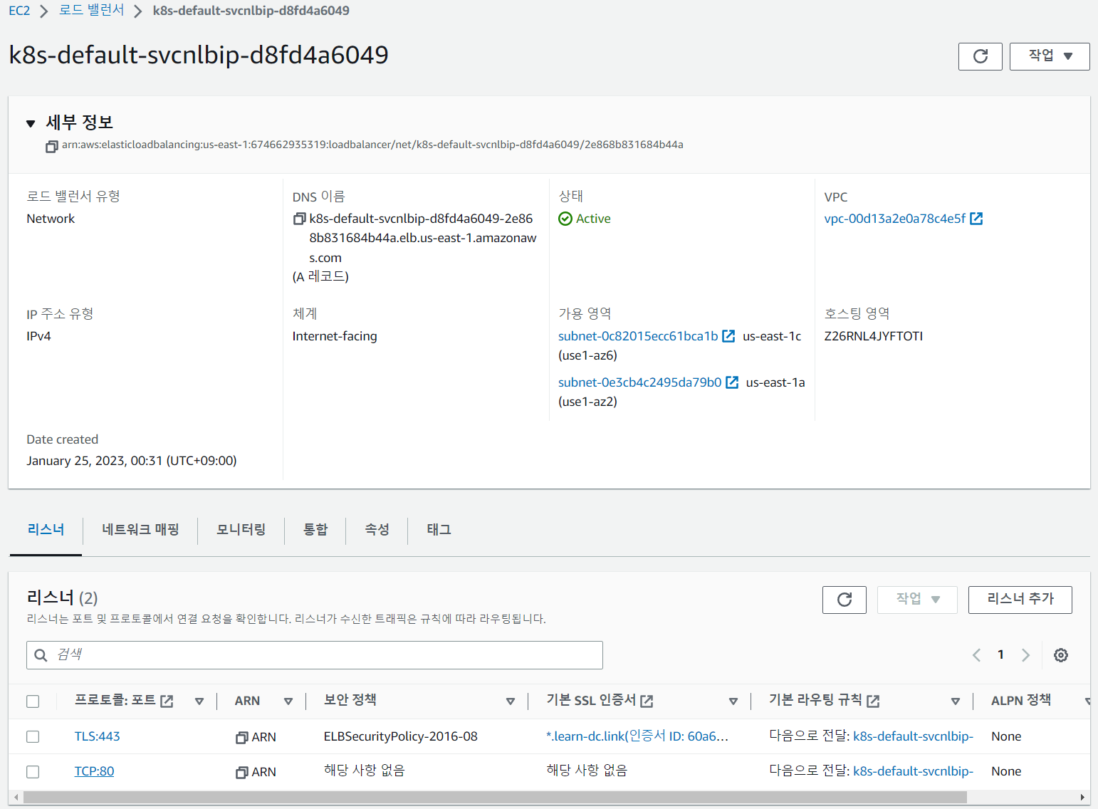Open the 로드 밸런서 breadcrumb link
This screenshot has height=809, width=1098.
coord(91,11)
